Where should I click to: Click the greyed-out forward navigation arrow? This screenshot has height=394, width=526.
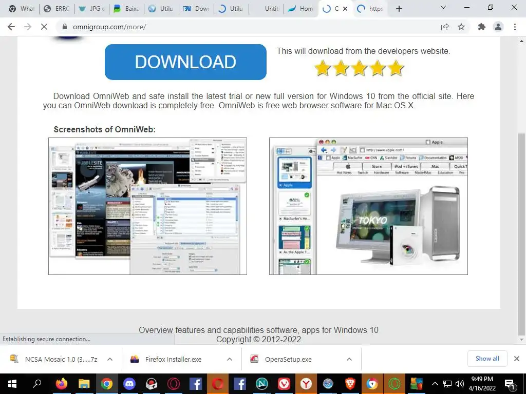pyautogui.click(x=28, y=27)
